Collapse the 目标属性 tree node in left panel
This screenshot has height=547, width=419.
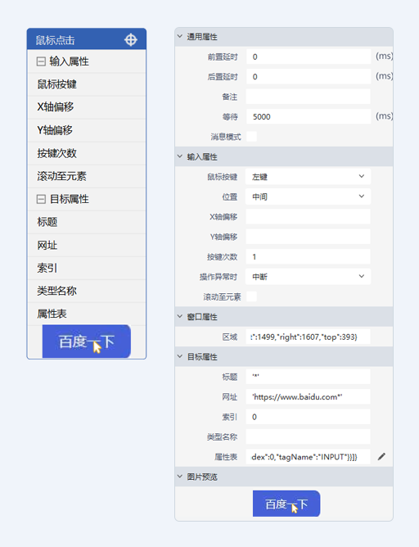tap(41, 199)
